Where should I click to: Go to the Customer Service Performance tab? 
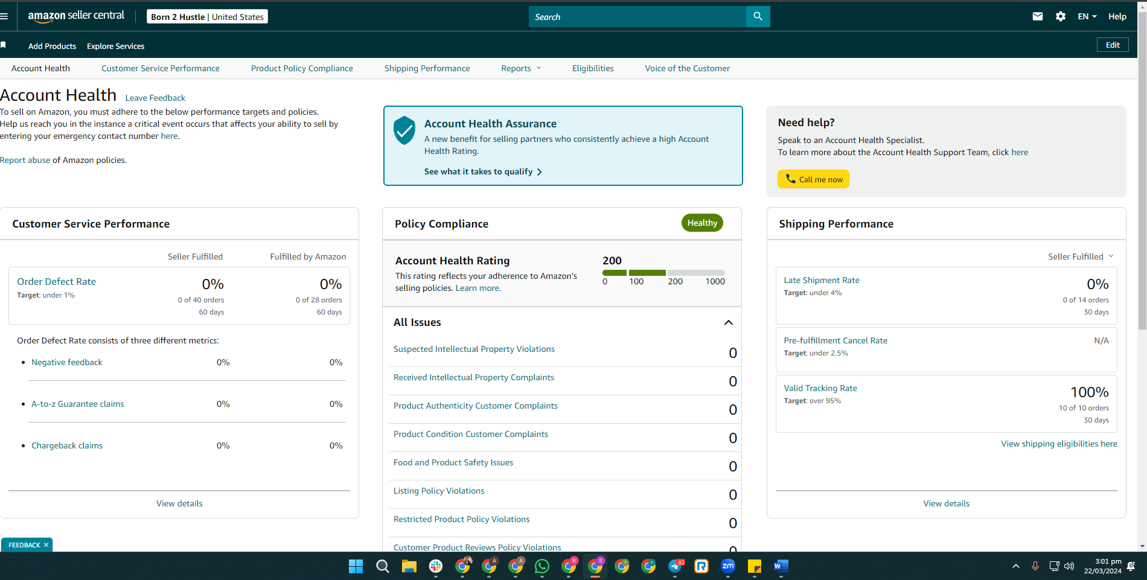161,68
